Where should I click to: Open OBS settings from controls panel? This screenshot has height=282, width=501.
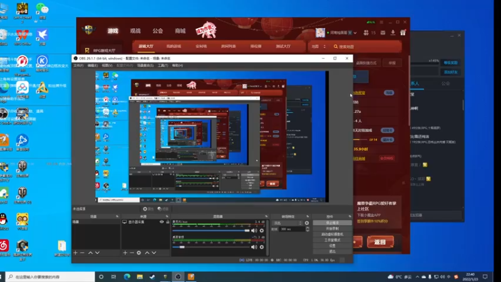[x=333, y=246]
